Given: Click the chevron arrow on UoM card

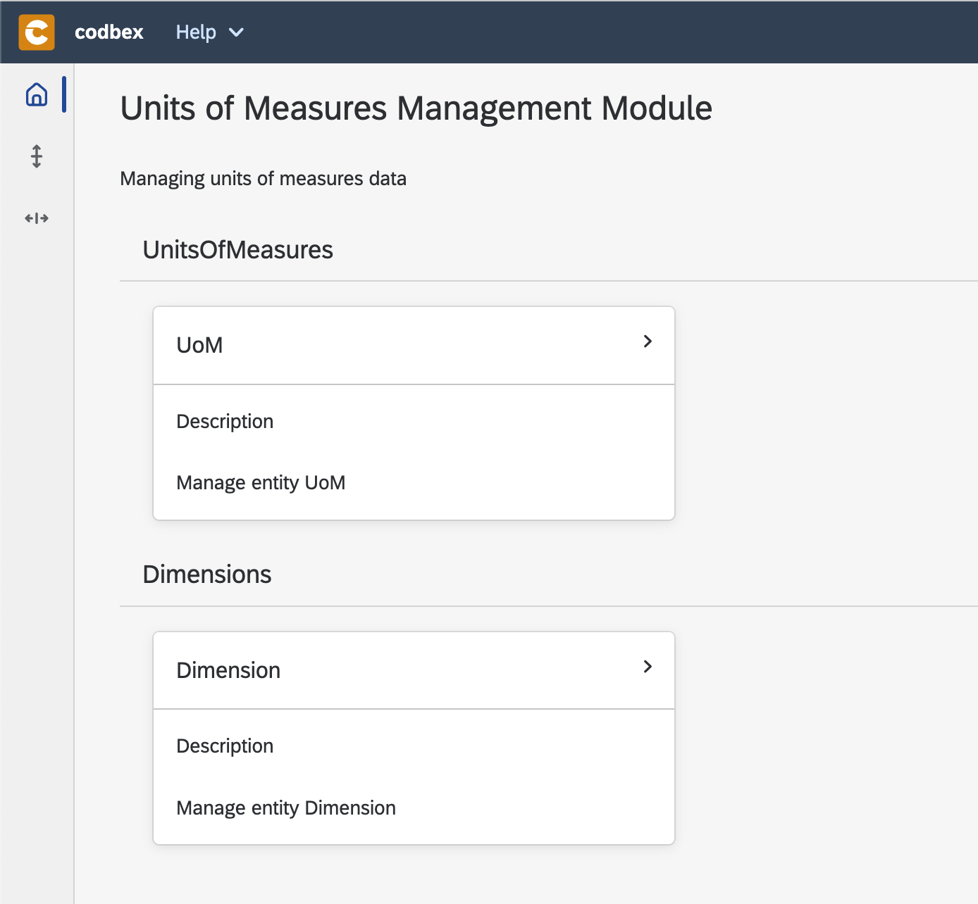Looking at the screenshot, I should [x=648, y=341].
